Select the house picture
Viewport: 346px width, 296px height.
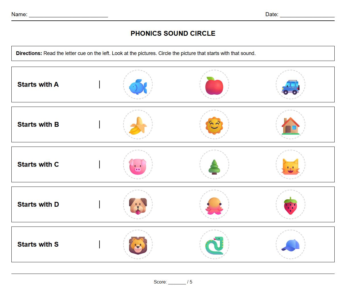click(x=290, y=125)
